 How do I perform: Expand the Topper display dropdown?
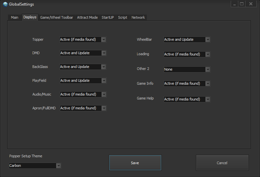click(x=83, y=40)
